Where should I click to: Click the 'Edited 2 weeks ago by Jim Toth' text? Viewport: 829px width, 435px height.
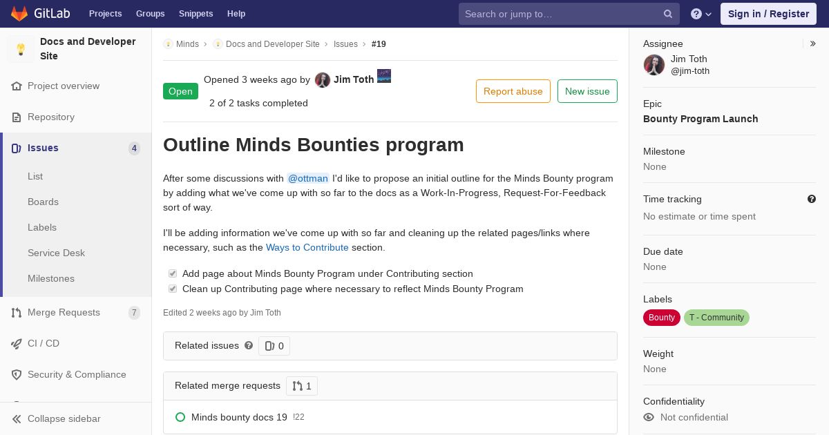click(222, 313)
